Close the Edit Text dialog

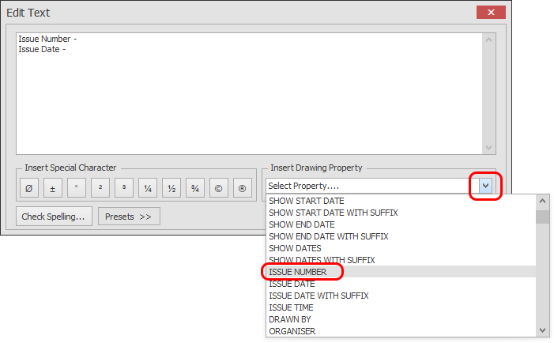click(491, 13)
